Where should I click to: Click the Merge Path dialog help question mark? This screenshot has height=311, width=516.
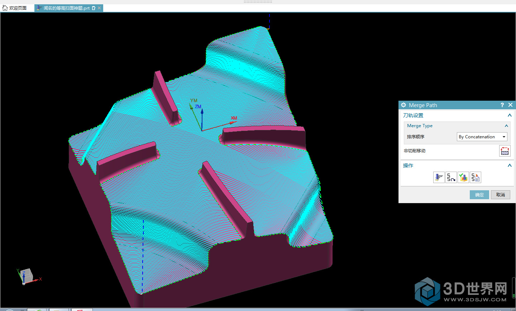tap(502, 105)
